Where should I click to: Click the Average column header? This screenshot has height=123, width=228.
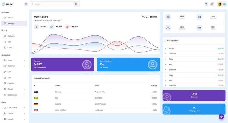(x=154, y=86)
